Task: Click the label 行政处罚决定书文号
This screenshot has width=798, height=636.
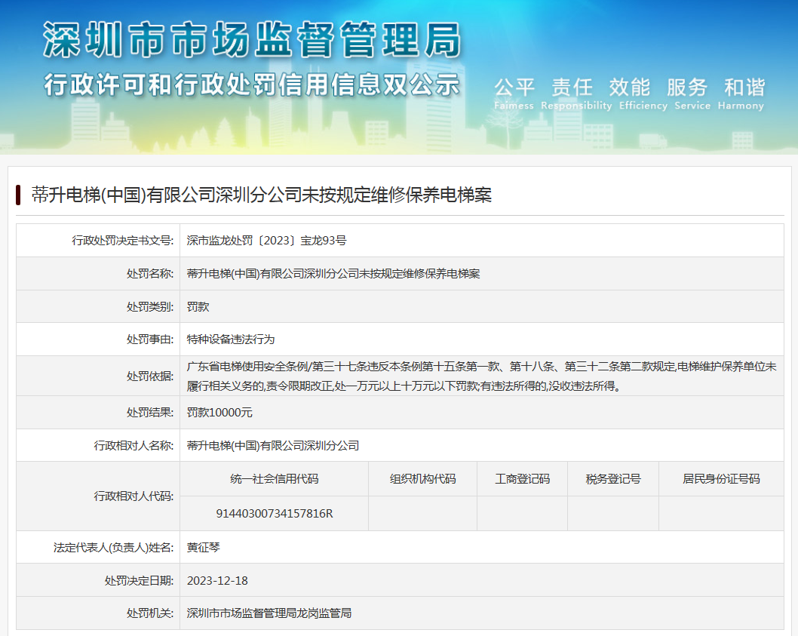Action: (123, 241)
